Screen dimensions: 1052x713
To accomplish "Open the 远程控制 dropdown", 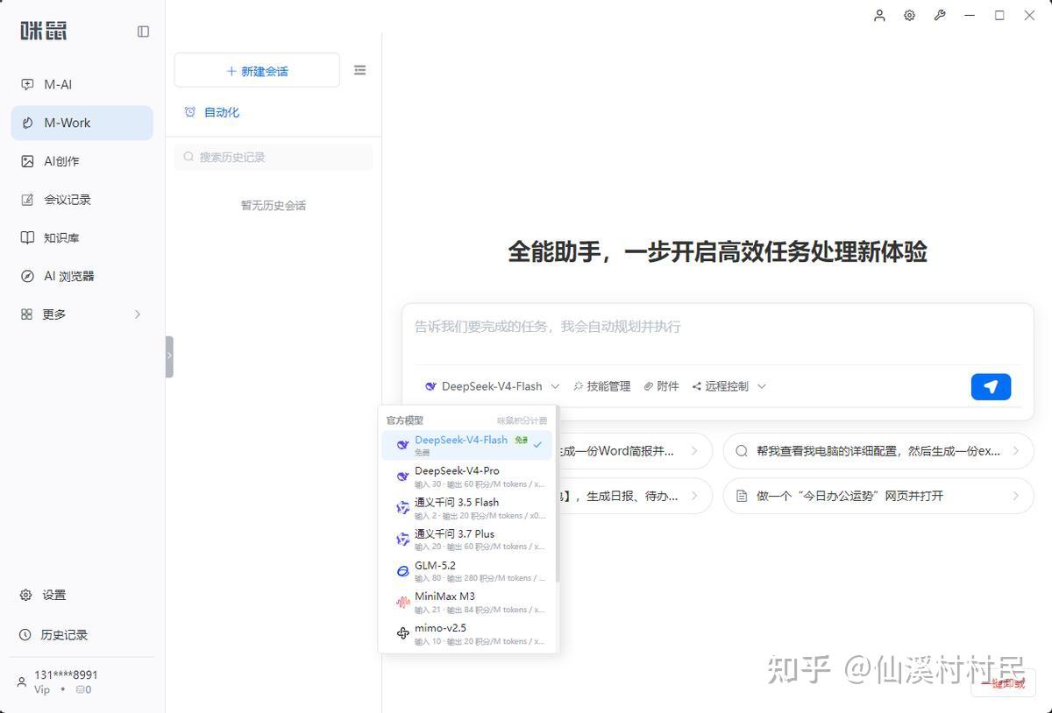I will click(729, 386).
